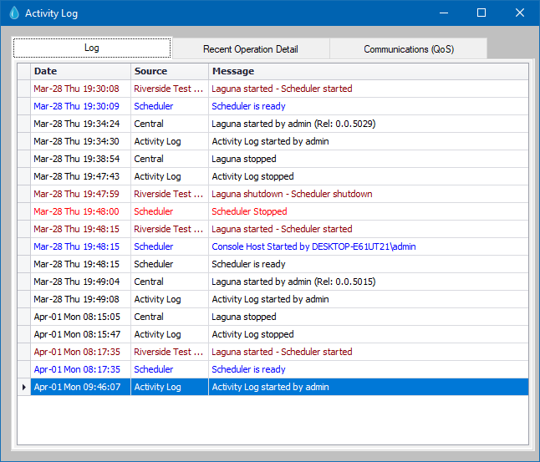540x462 pixels.
Task: Select date cell Mar-28 Thu 19:34:30
Action: tap(80, 141)
